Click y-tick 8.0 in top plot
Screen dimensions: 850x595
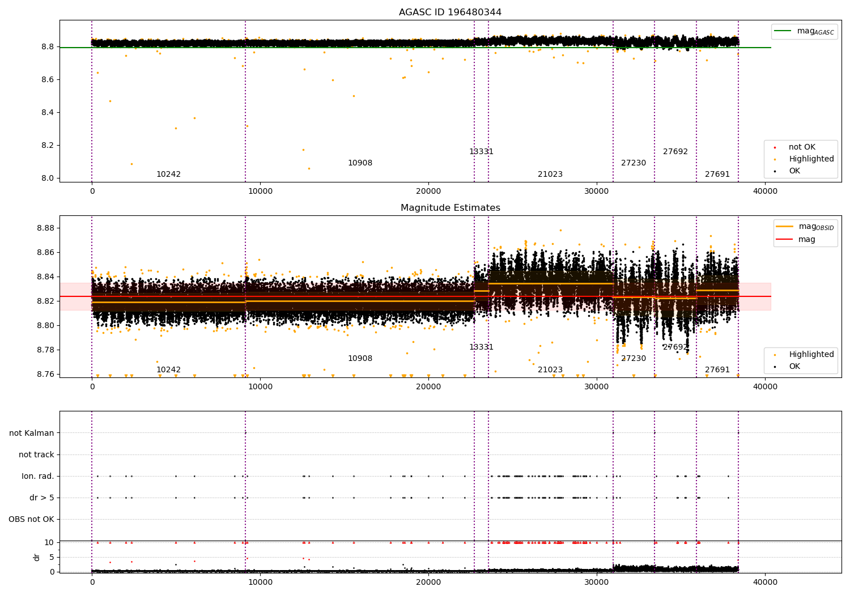(48, 178)
